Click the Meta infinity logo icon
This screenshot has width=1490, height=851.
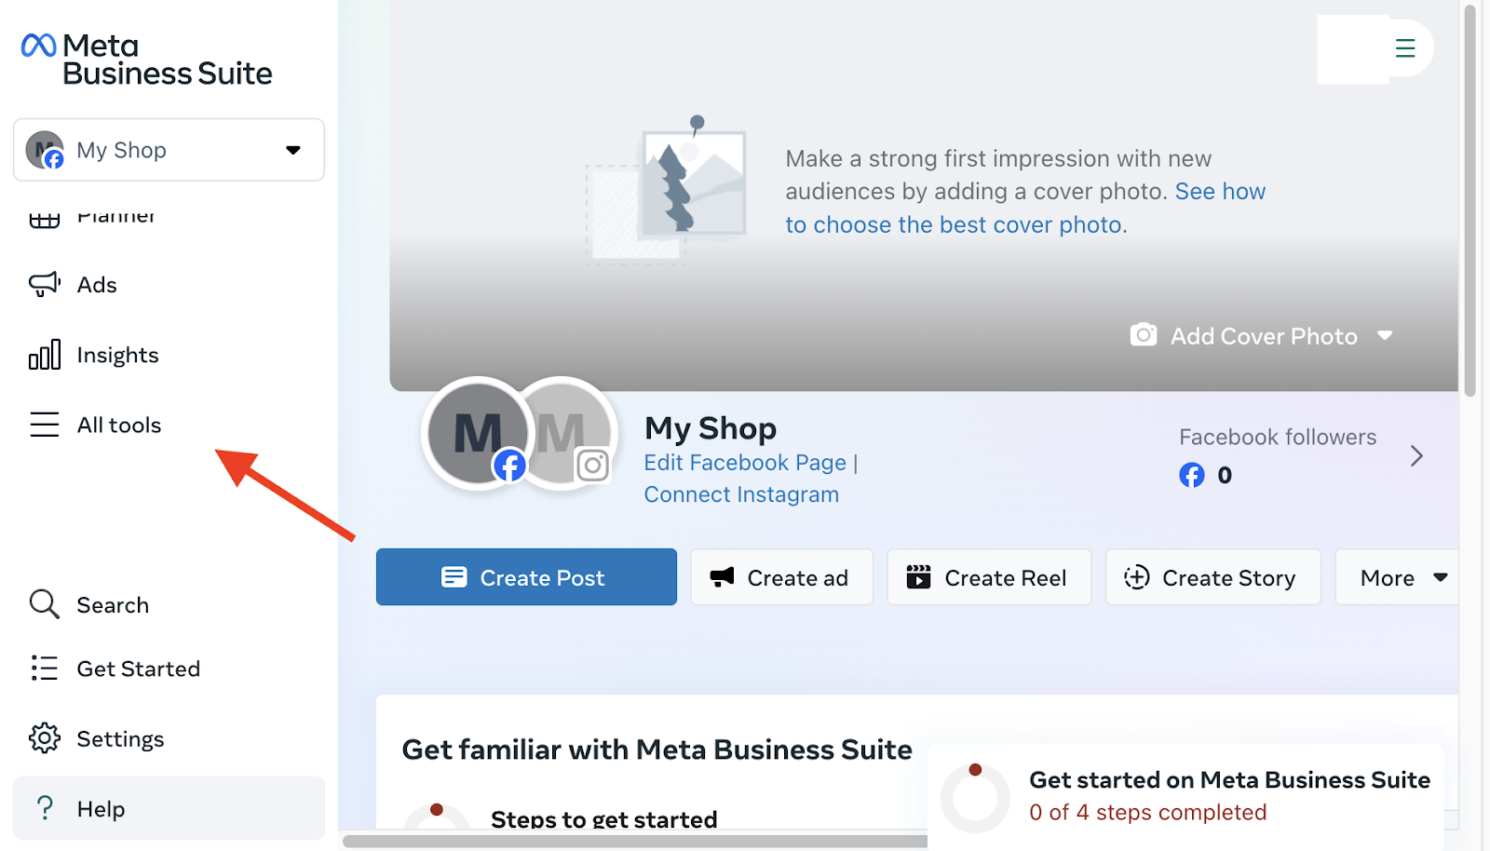(39, 45)
